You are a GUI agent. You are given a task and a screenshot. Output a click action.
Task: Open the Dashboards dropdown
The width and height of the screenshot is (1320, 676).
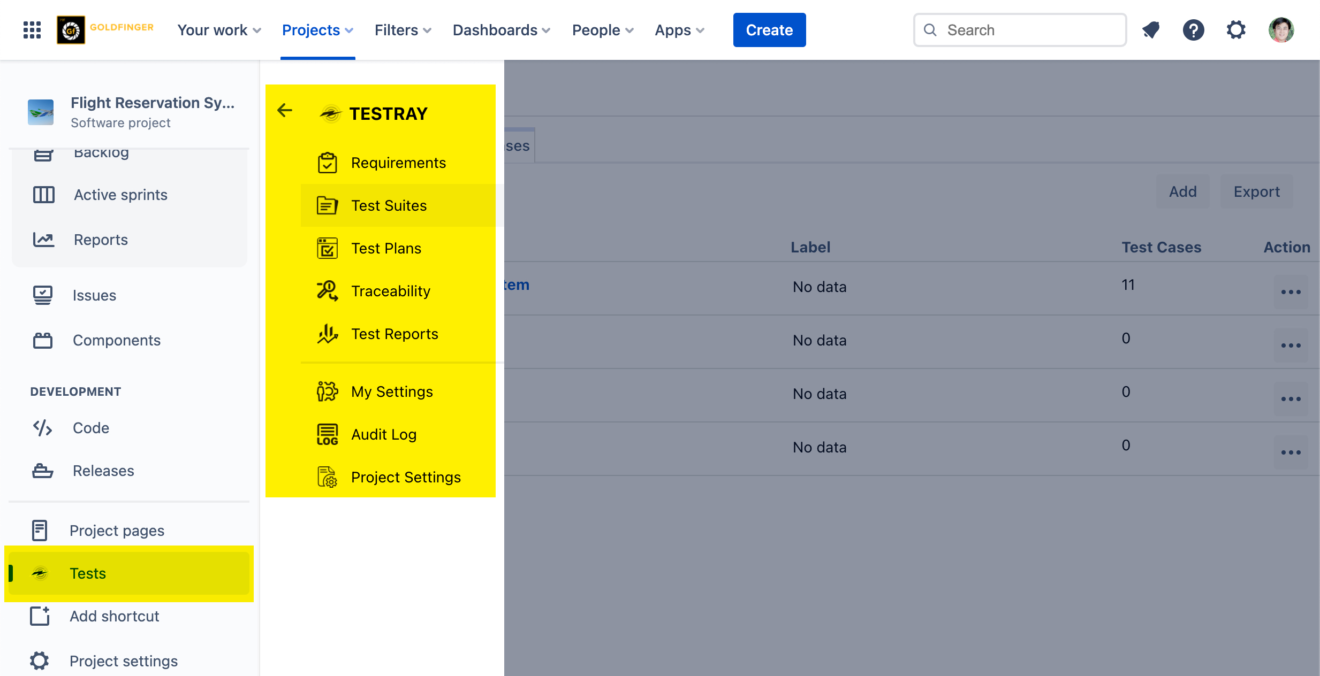(x=501, y=30)
